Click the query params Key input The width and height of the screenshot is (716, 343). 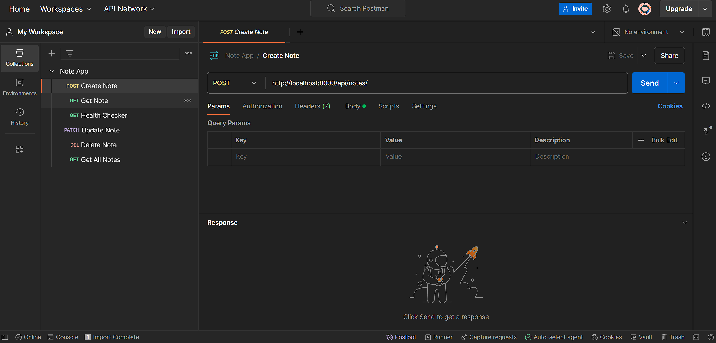tap(306, 157)
